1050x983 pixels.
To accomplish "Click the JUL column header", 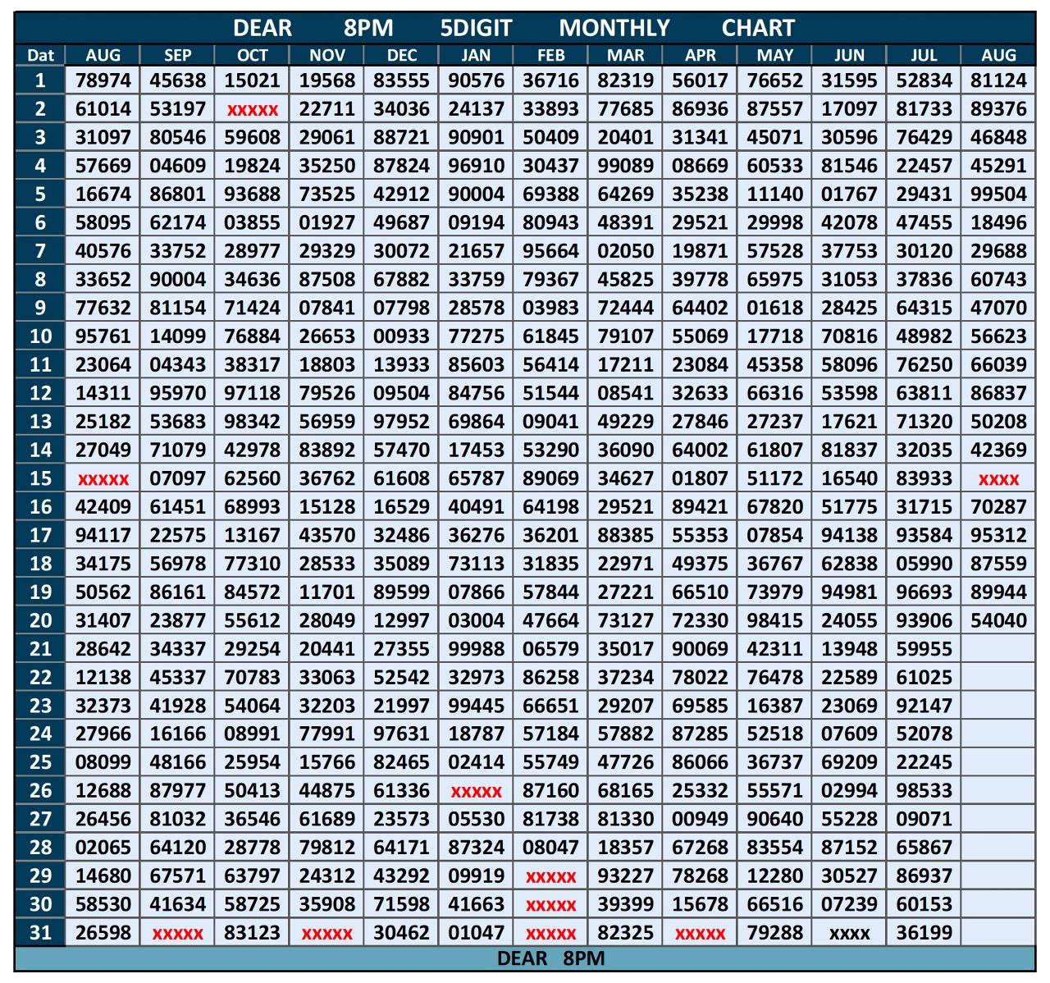I will (924, 55).
